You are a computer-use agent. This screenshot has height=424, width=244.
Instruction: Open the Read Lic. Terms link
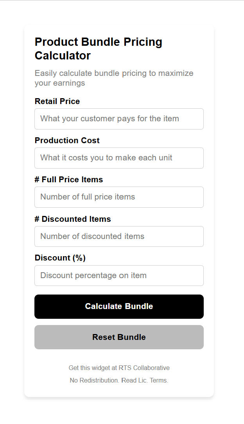[145, 380]
